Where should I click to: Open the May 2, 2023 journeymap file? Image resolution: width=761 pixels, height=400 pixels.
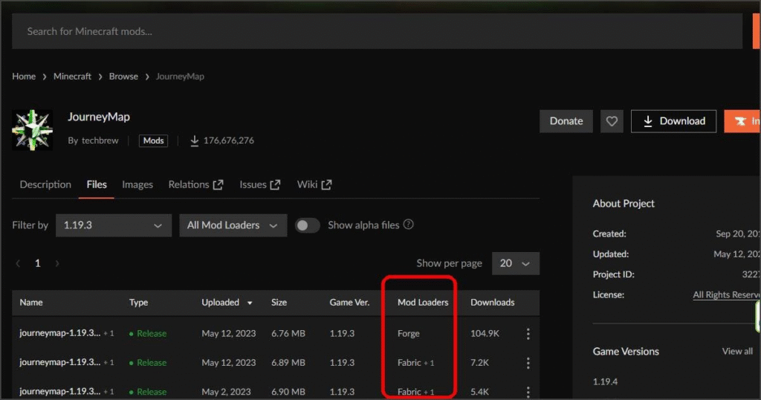tap(59, 391)
